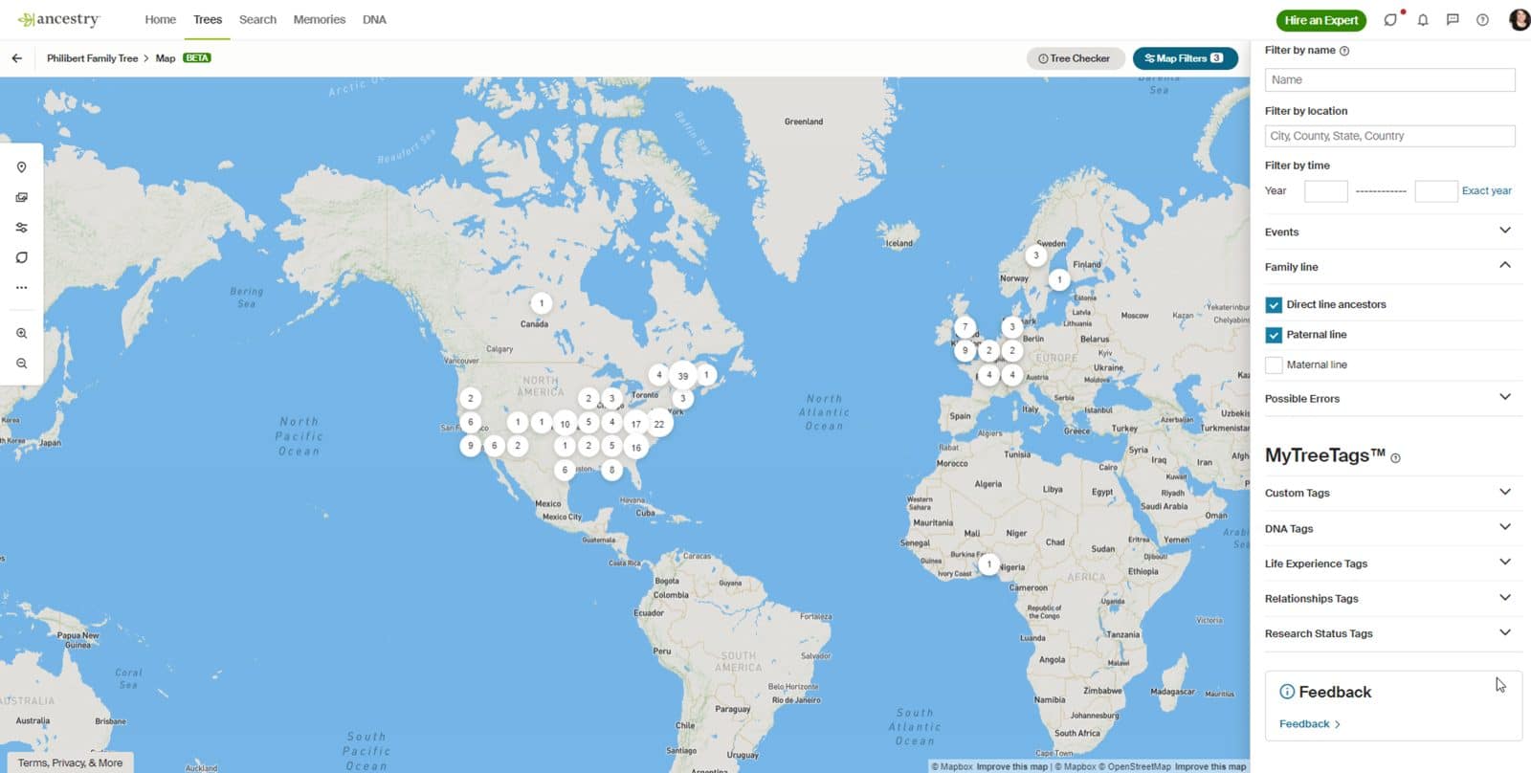Expand the Events section
The image size is (1531, 773).
(x=1504, y=231)
